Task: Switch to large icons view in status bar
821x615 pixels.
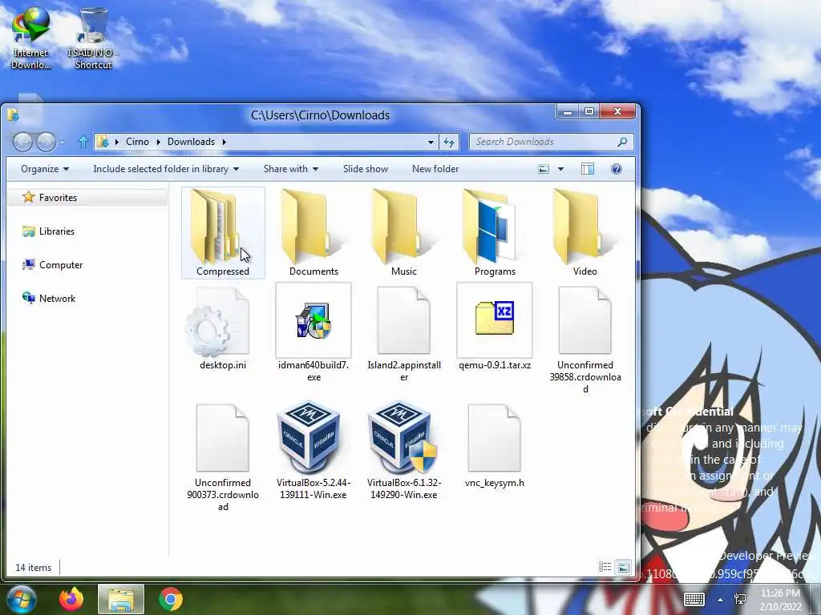Action: point(623,567)
